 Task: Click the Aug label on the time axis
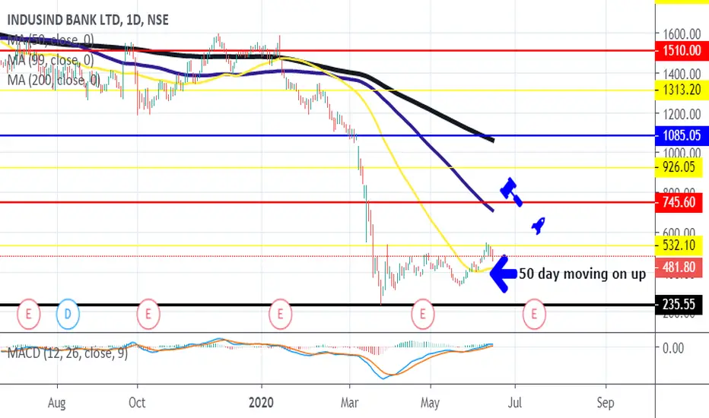tap(56, 403)
